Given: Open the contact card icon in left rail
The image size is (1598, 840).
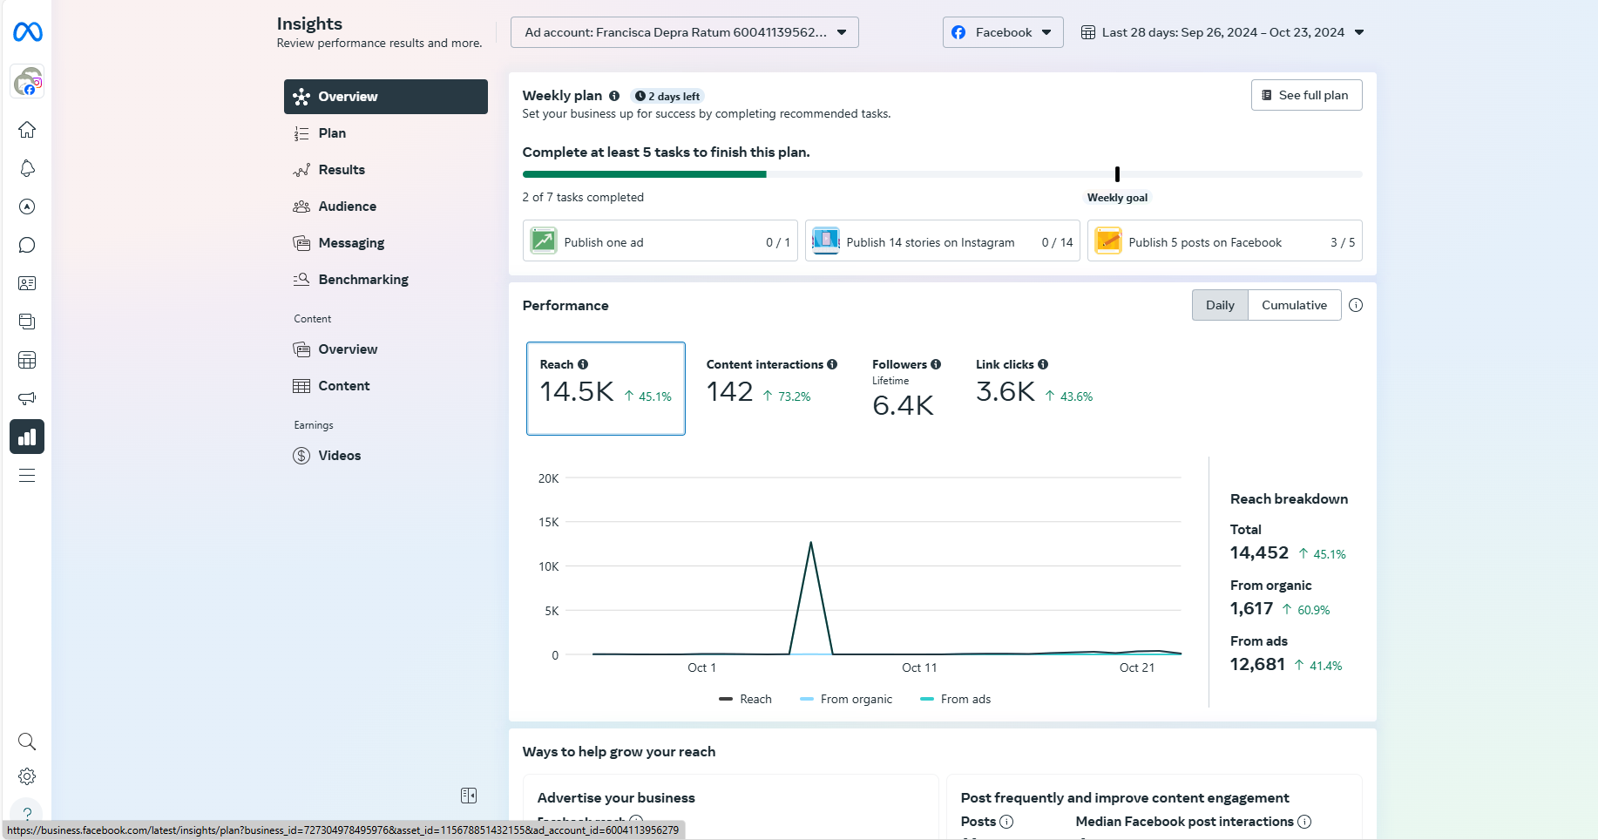Looking at the screenshot, I should point(27,283).
